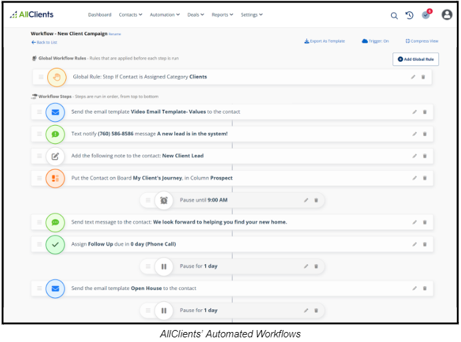This screenshot has height=342, width=461.
Task: Click the alarm clock icon on Pause until step
Action: tap(164, 200)
